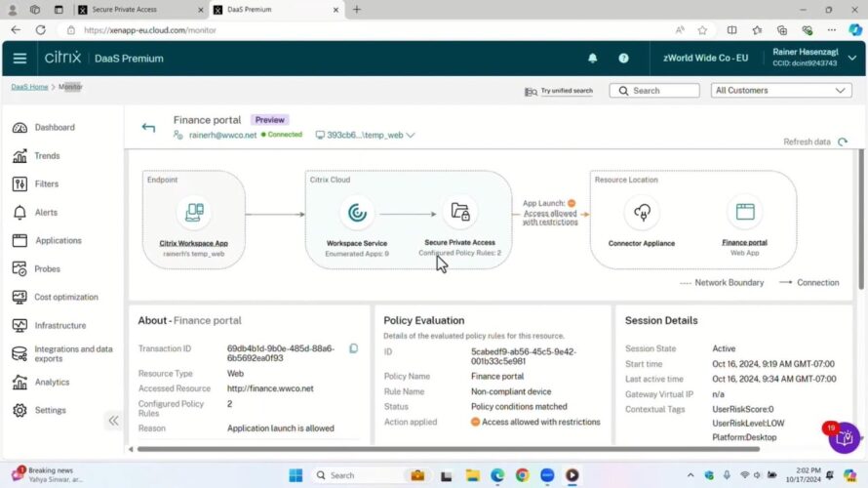Image resolution: width=868 pixels, height=488 pixels.
Task: Click the Access allowed with restrictions action value
Action: (541, 422)
